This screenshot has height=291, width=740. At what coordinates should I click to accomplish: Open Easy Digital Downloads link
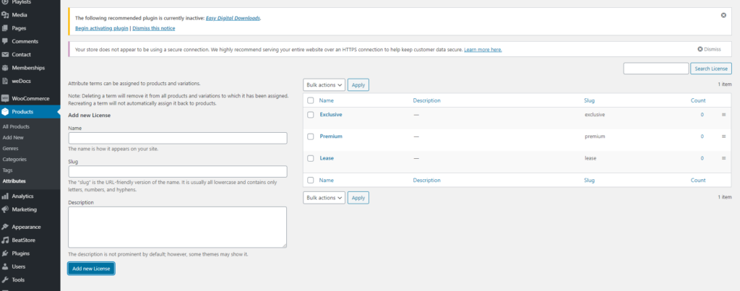[x=233, y=18]
